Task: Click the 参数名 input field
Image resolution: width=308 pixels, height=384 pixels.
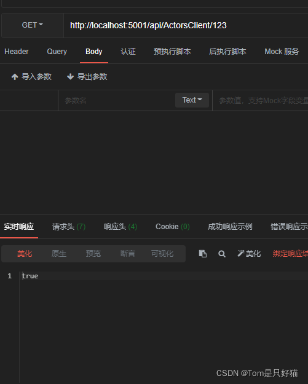Action: 116,101
